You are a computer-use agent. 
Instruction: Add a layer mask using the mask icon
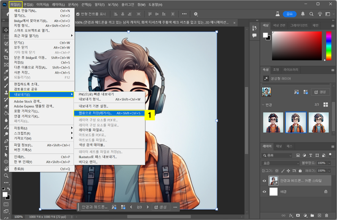(x=298, y=215)
